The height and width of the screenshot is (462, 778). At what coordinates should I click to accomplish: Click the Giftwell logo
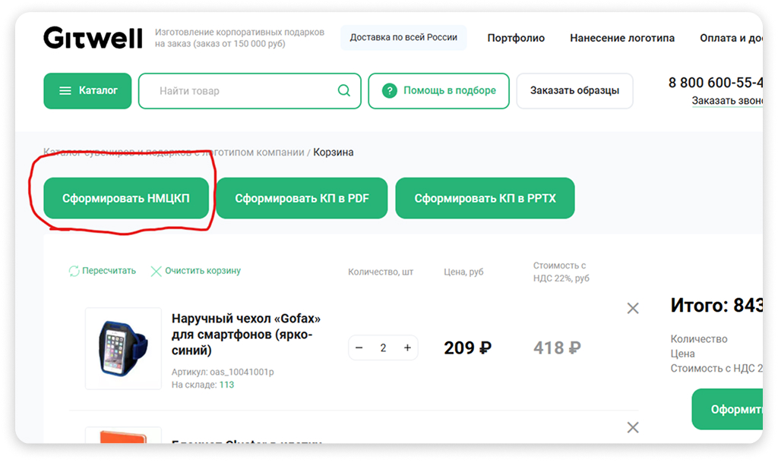pos(93,38)
